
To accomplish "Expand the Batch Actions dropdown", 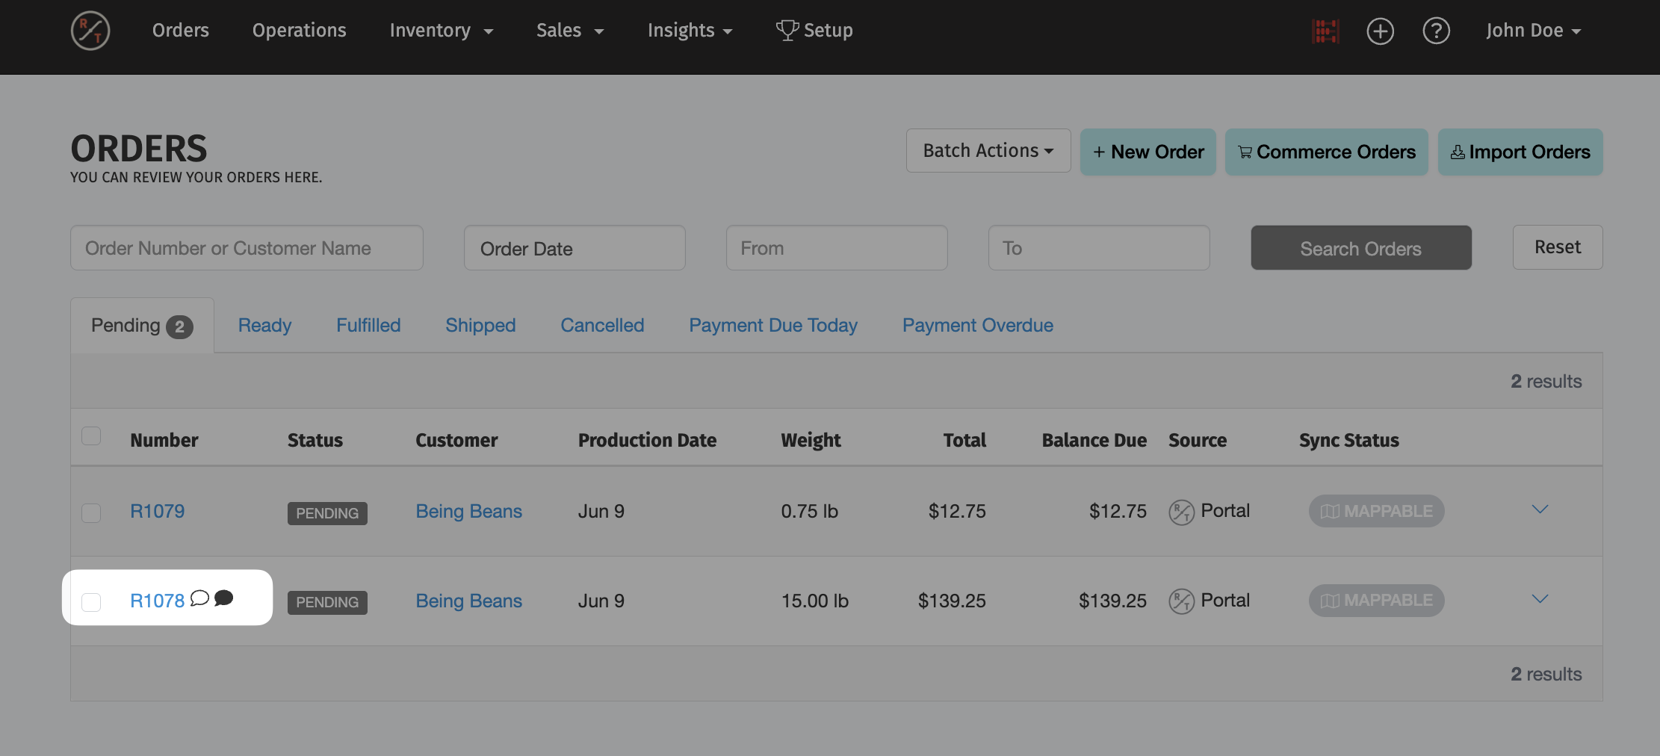I will coord(988,151).
